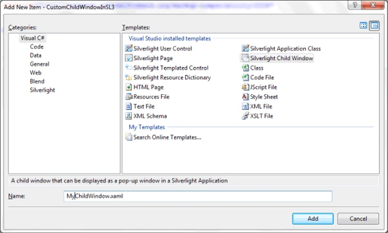This screenshot has height=233, width=388.
Task: Pick the Silverlight Resource Dictionary icon
Action: coord(129,77)
